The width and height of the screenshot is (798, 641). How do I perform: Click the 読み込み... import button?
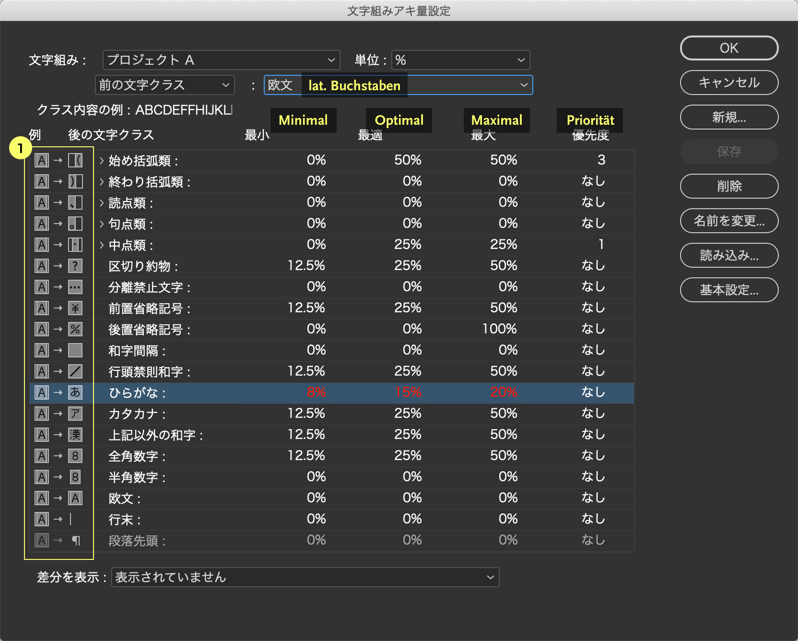coord(729,255)
